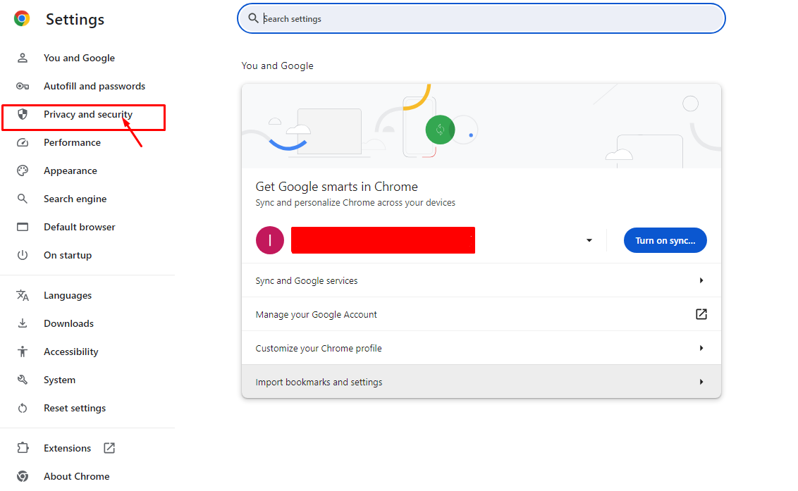Open the You and Google menu item

[80, 58]
